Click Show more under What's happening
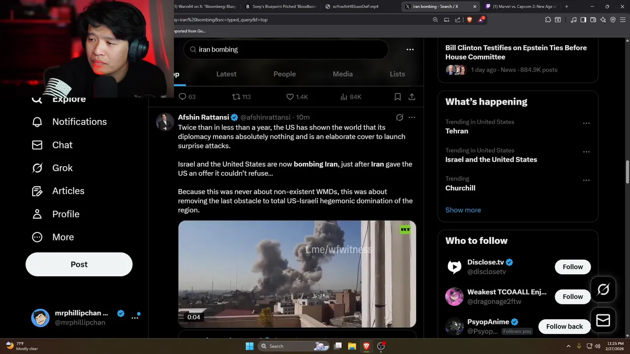The width and height of the screenshot is (630, 354). pyautogui.click(x=463, y=210)
